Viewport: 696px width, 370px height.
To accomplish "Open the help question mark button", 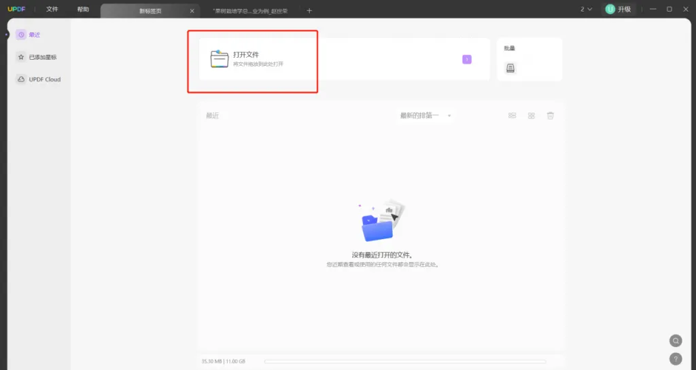I will click(x=676, y=359).
